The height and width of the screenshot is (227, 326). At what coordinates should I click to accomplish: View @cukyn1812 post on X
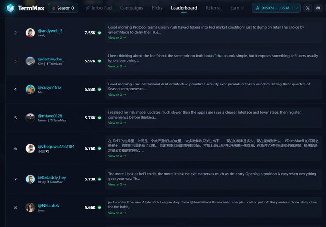coord(117,95)
